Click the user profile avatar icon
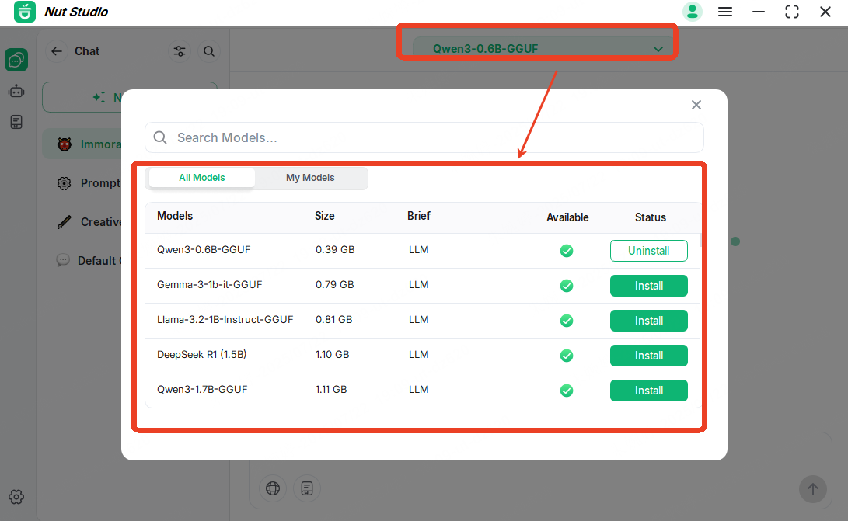 pyautogui.click(x=692, y=12)
